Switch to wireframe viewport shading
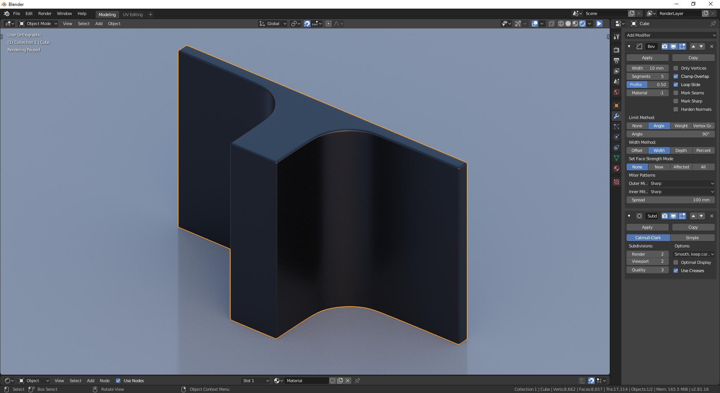 561,24
